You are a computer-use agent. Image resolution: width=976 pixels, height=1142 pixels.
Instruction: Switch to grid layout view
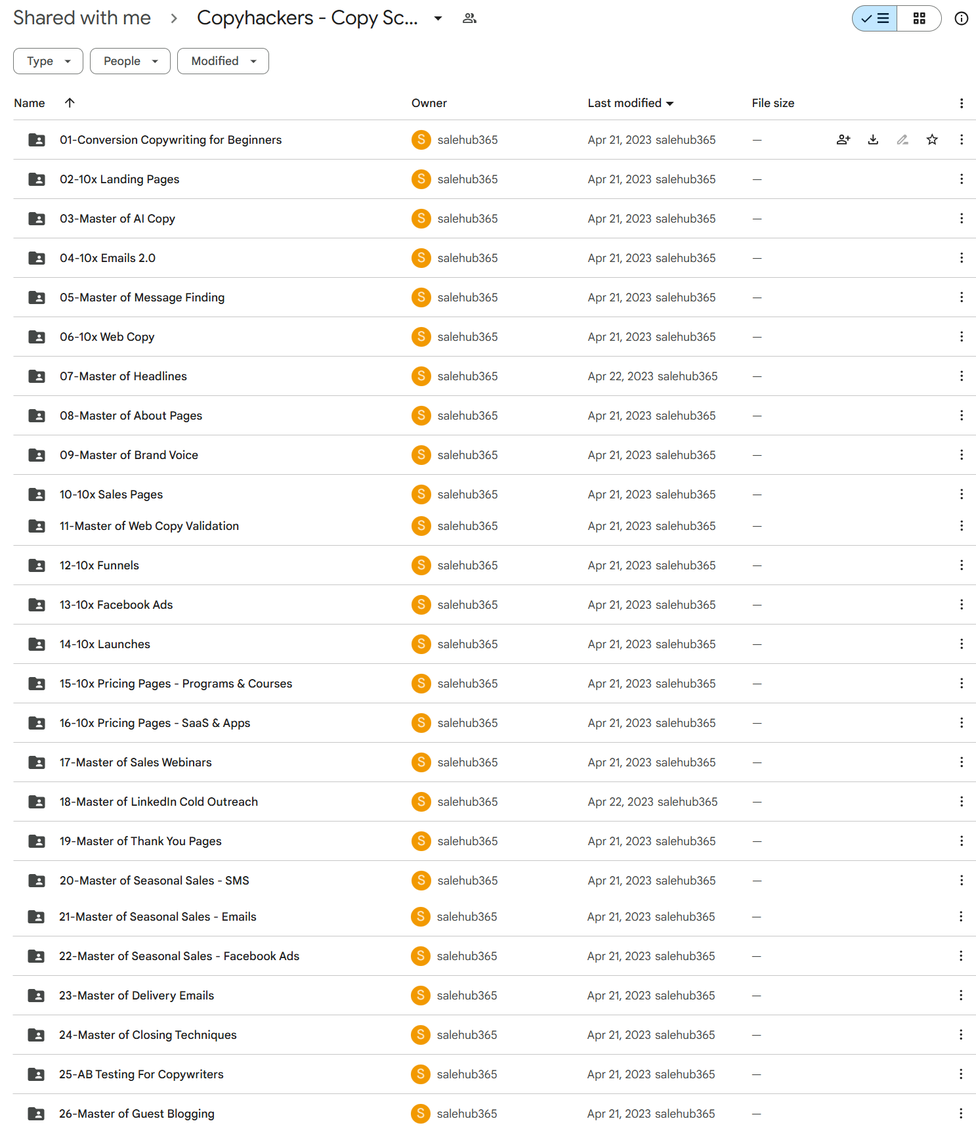(919, 18)
